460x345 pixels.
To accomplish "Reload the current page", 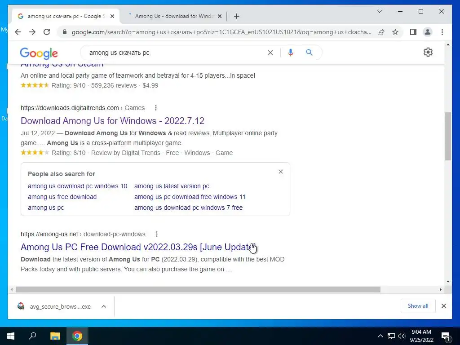I will click(47, 32).
